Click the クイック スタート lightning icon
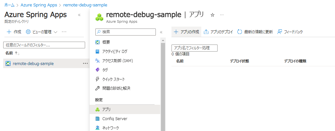335x131 pixels. (97, 79)
